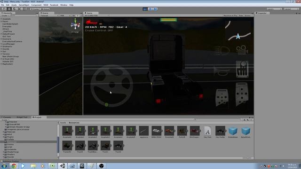Image resolution: width=301 pixels, height=169 pixels.
Task: Select Skidmarks in Hierarchy
Action: coord(8,46)
